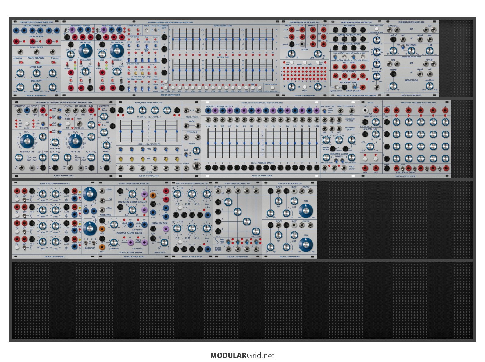
Task: Click the Integrator knob on Source of Uncertainty
Action: [x=164, y=242]
